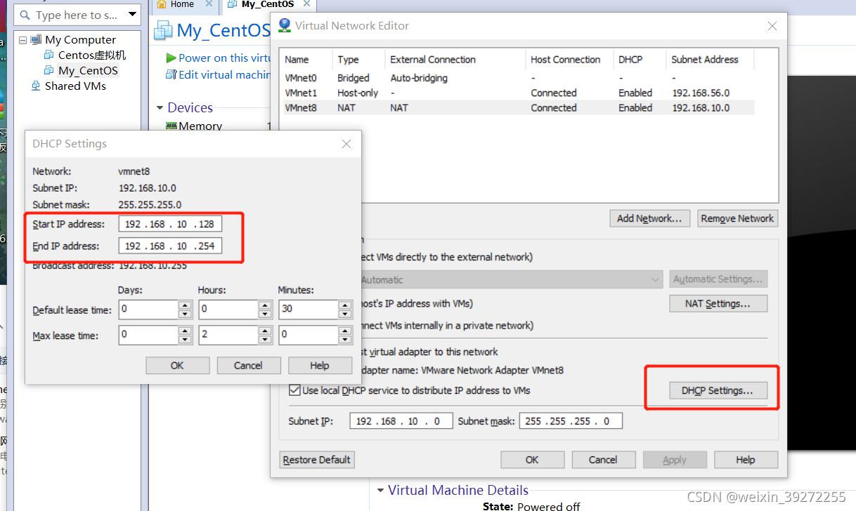This screenshot has width=856, height=511.
Task: Click the DHCP column header
Action: 640,60
